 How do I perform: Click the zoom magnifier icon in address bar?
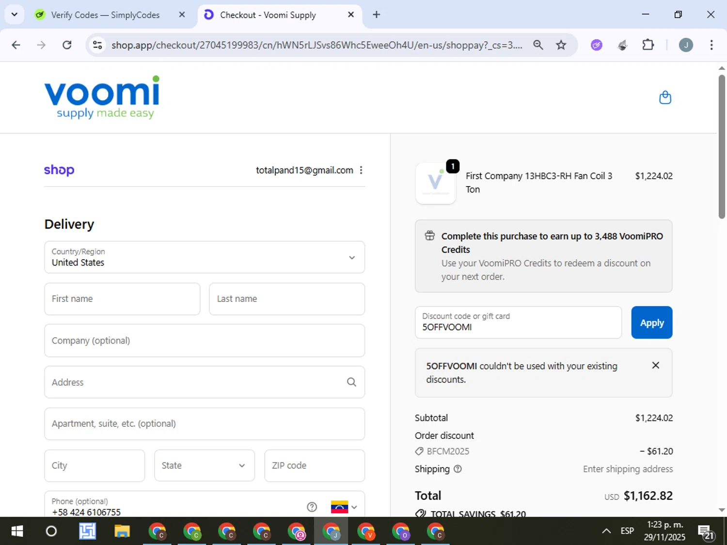[x=538, y=45]
